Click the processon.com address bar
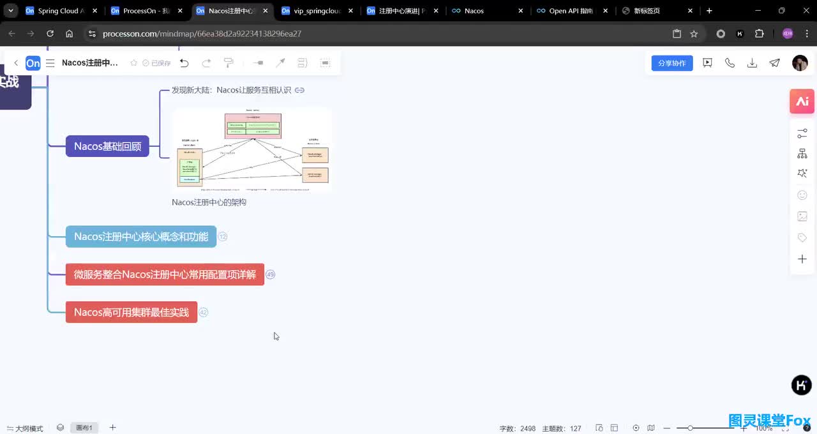 click(x=377, y=34)
